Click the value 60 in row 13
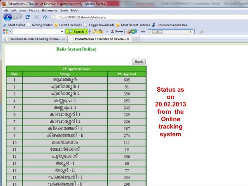 pos(127,163)
